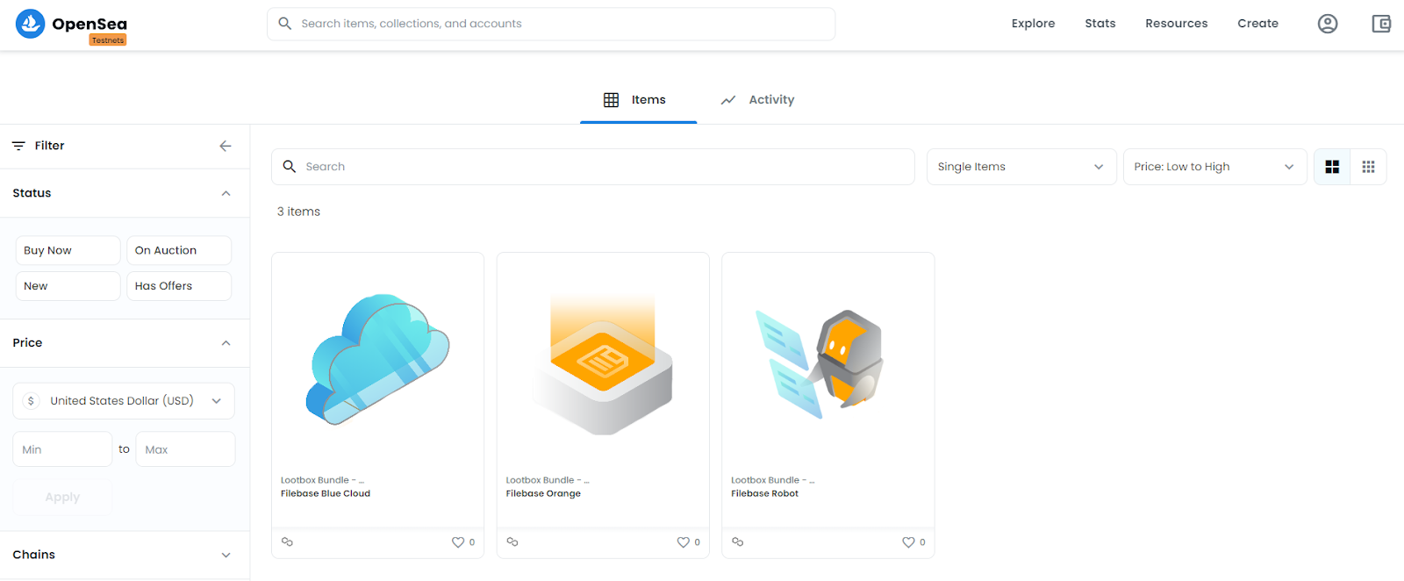Open the Resources menu
1404x581 pixels.
[x=1176, y=24]
